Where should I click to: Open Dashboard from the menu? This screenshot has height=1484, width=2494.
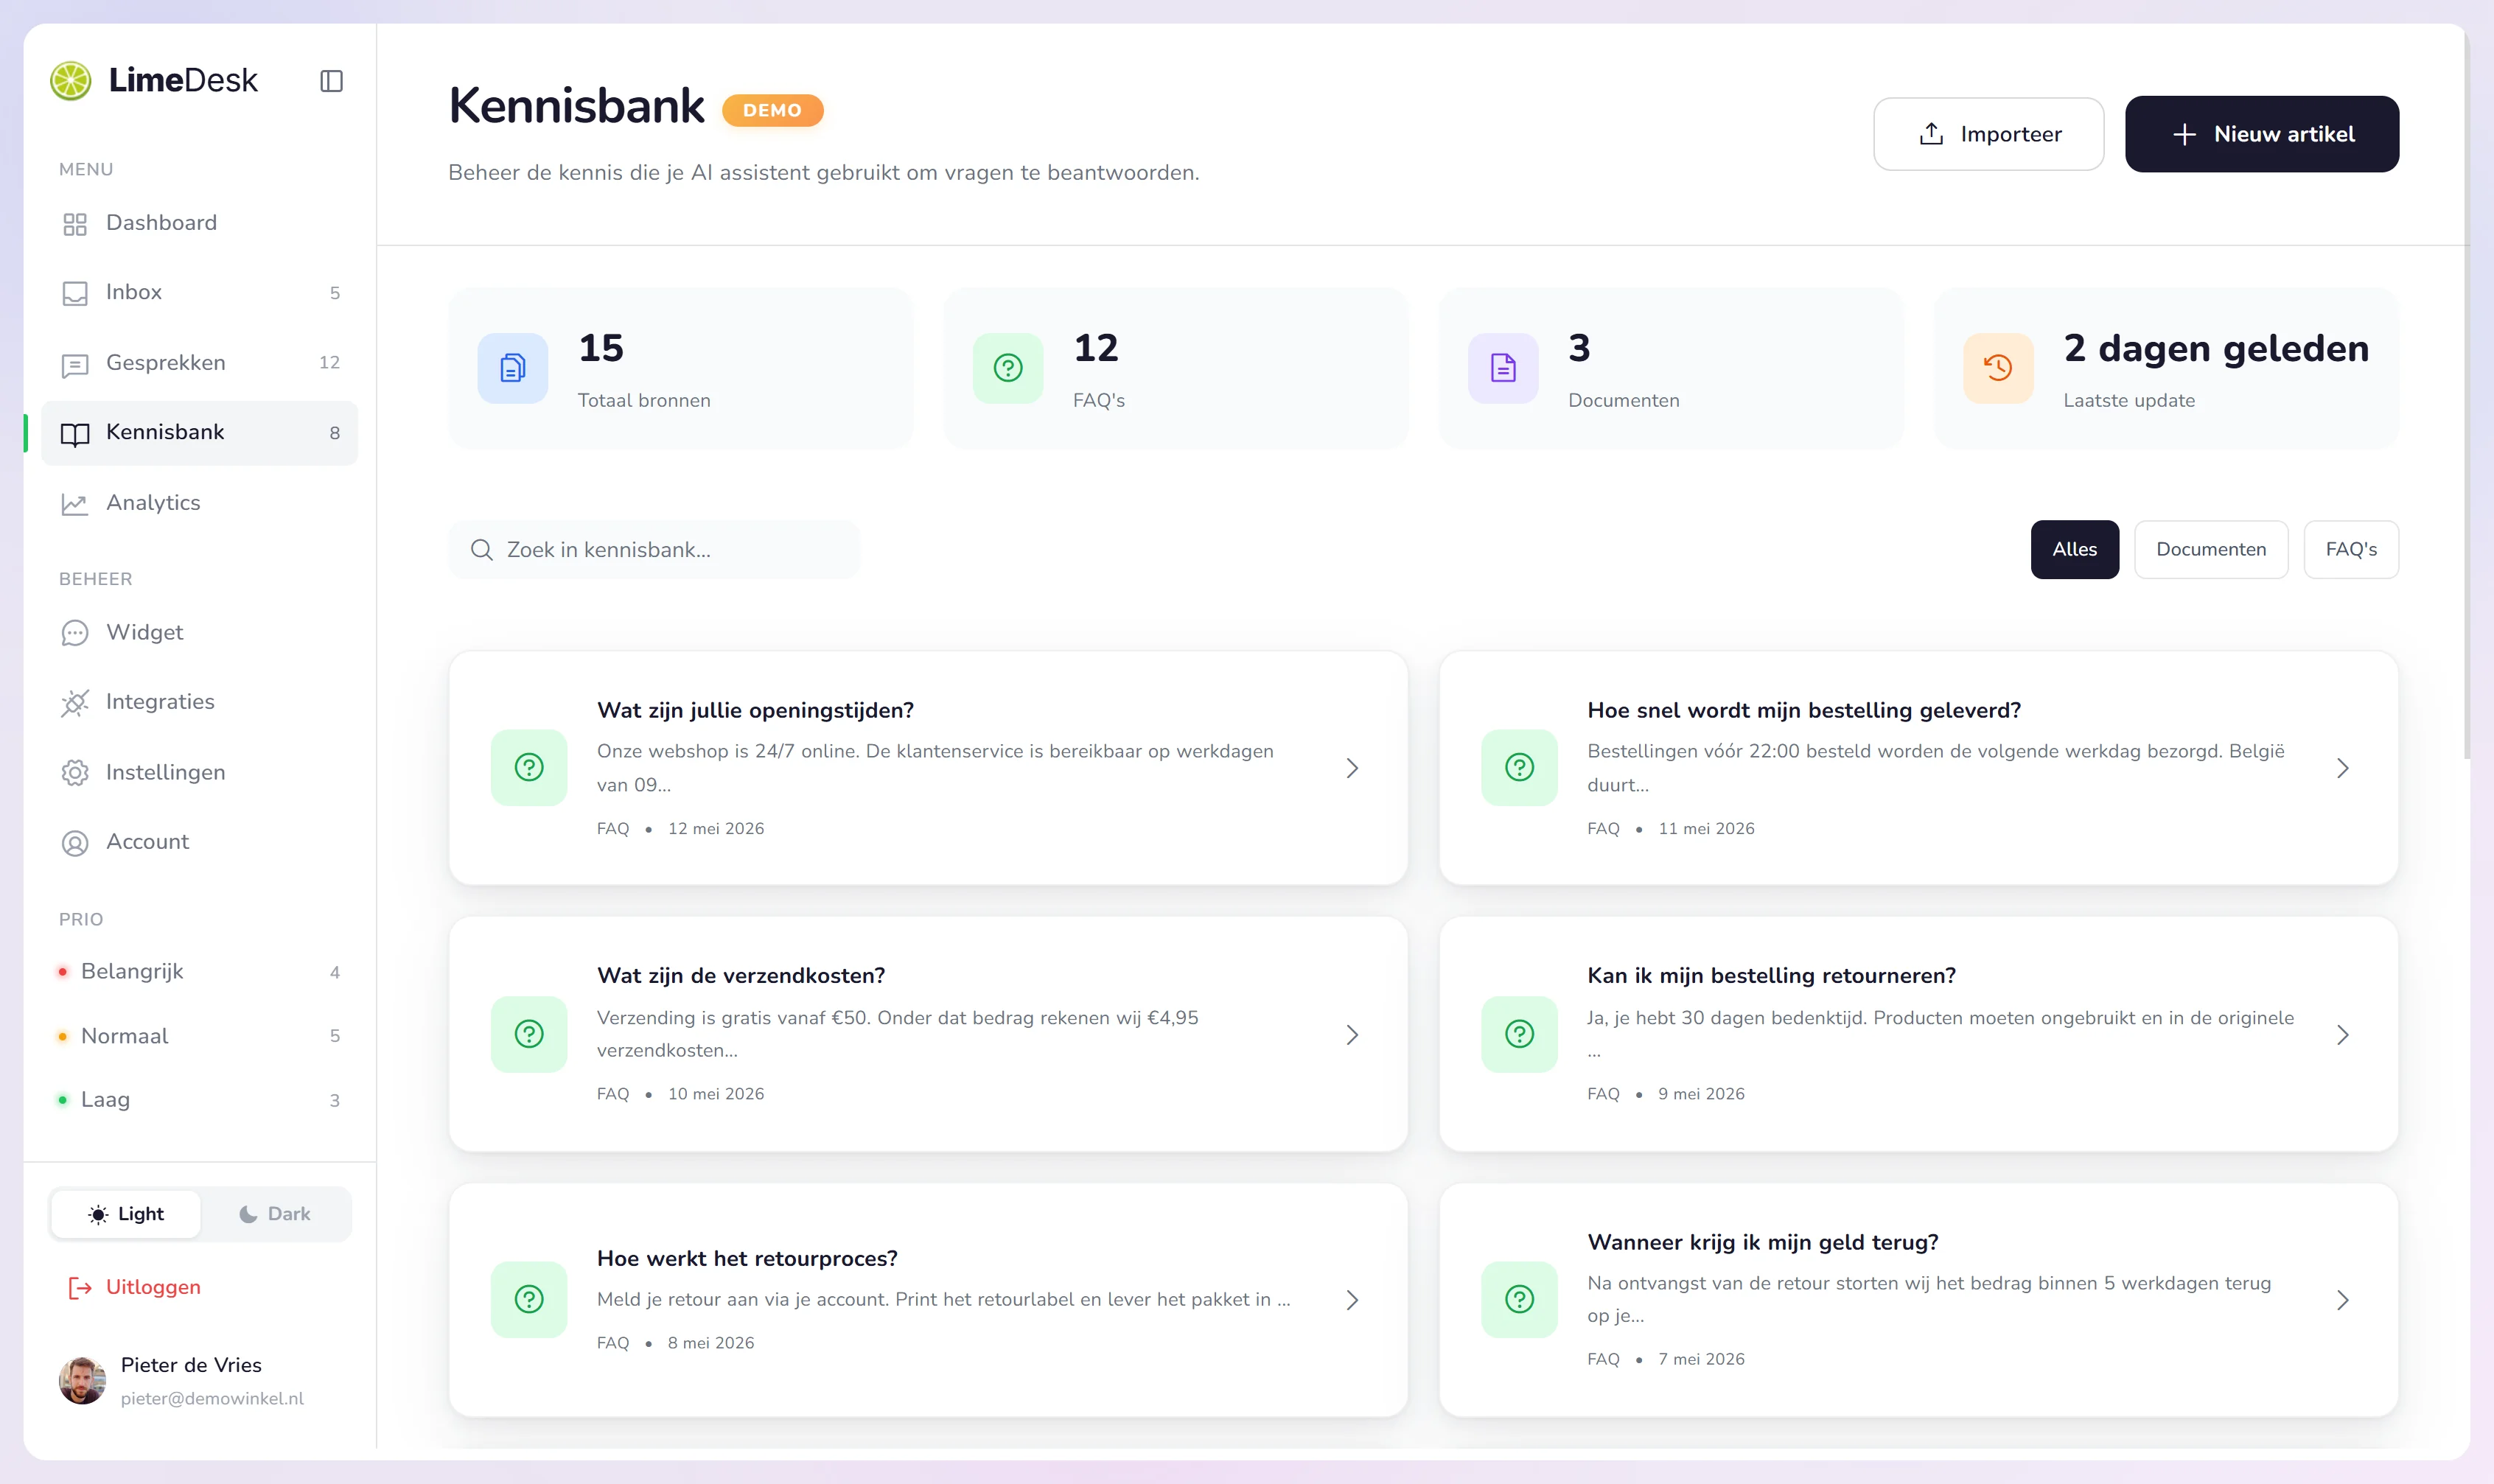[199, 223]
